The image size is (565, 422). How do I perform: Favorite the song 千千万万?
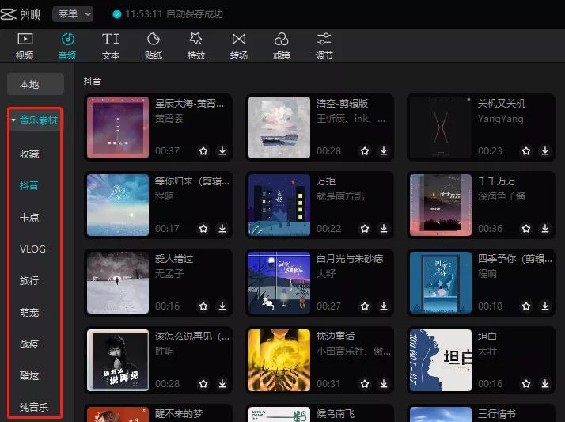coord(526,228)
